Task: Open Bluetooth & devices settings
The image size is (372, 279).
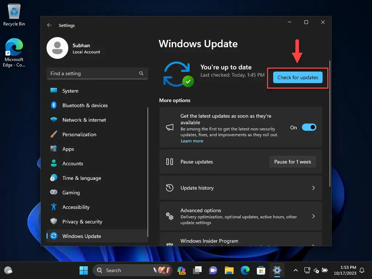Action: (x=97, y=105)
